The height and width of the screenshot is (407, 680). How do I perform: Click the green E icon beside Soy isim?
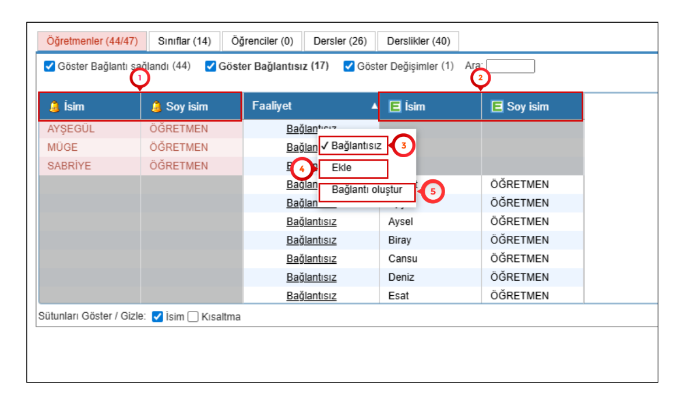click(497, 107)
